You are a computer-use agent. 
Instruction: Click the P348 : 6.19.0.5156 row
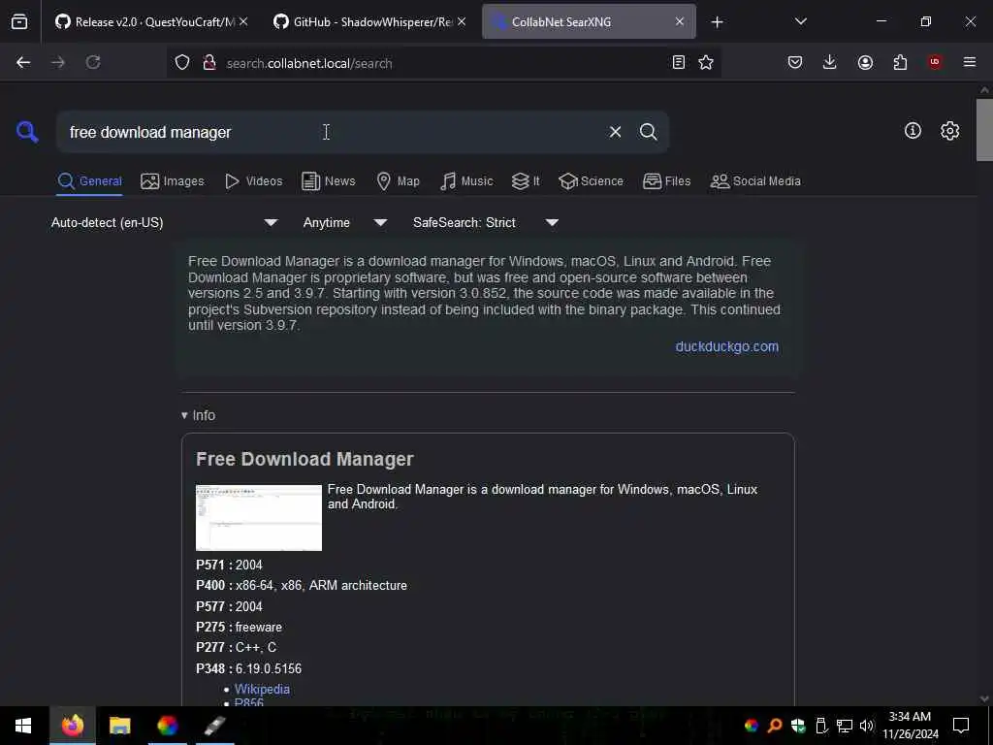pos(249,668)
